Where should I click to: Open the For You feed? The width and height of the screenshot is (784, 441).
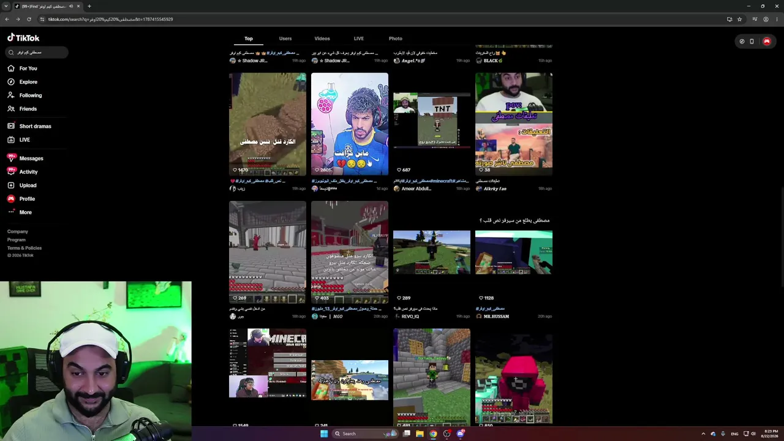[23, 69]
